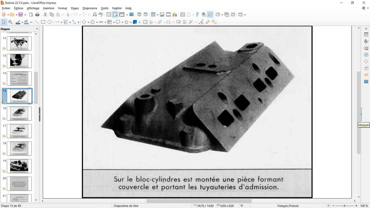Click the Save document icon
370x208 pixels.
[21, 14]
